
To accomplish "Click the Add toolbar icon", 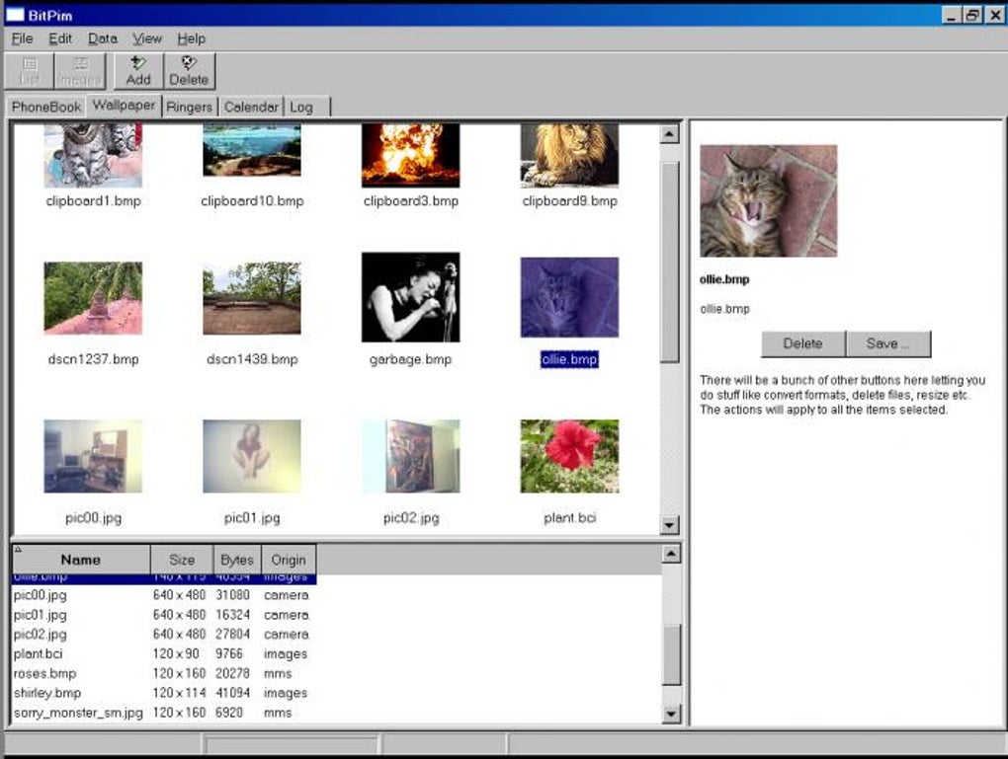I will (138, 71).
